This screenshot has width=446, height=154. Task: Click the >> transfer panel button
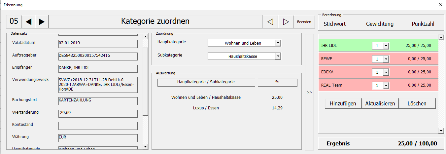click(309, 92)
